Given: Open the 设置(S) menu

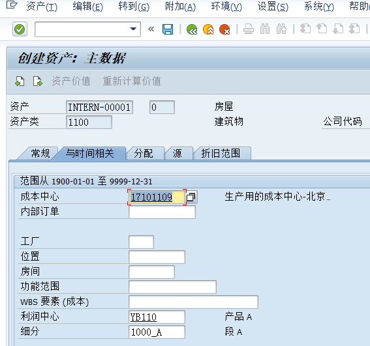Looking at the screenshot, I should pos(273,7).
